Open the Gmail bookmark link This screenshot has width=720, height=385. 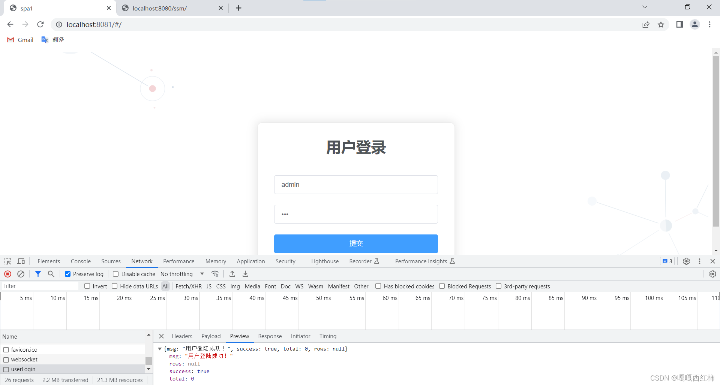20,40
